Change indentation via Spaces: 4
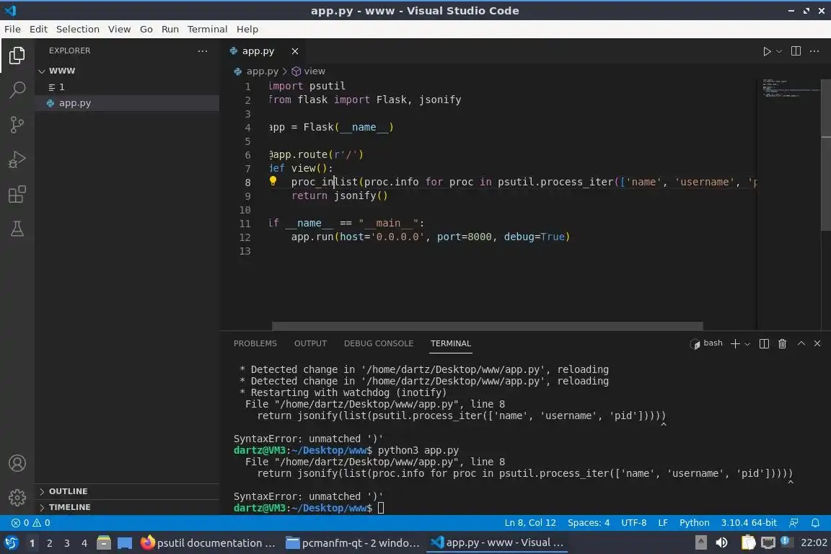 coord(589,523)
